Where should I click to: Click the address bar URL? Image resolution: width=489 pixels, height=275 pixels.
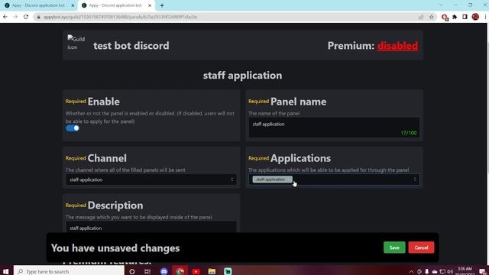point(120,17)
